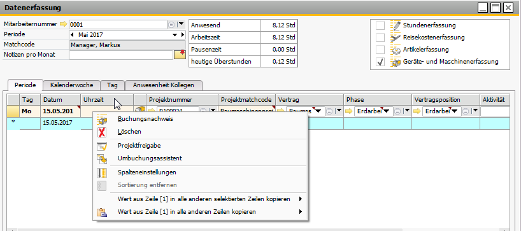This screenshot has width=521, height=231.
Task: Uncheck Geräte- und Maschinenerfassung checkbox
Action: (x=380, y=62)
